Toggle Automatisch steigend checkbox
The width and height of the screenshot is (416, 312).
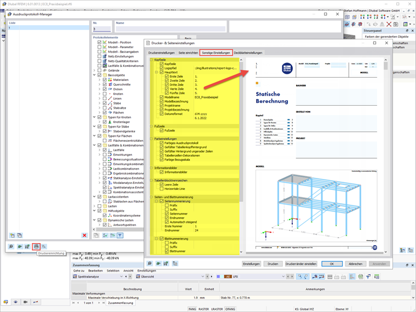click(x=166, y=222)
